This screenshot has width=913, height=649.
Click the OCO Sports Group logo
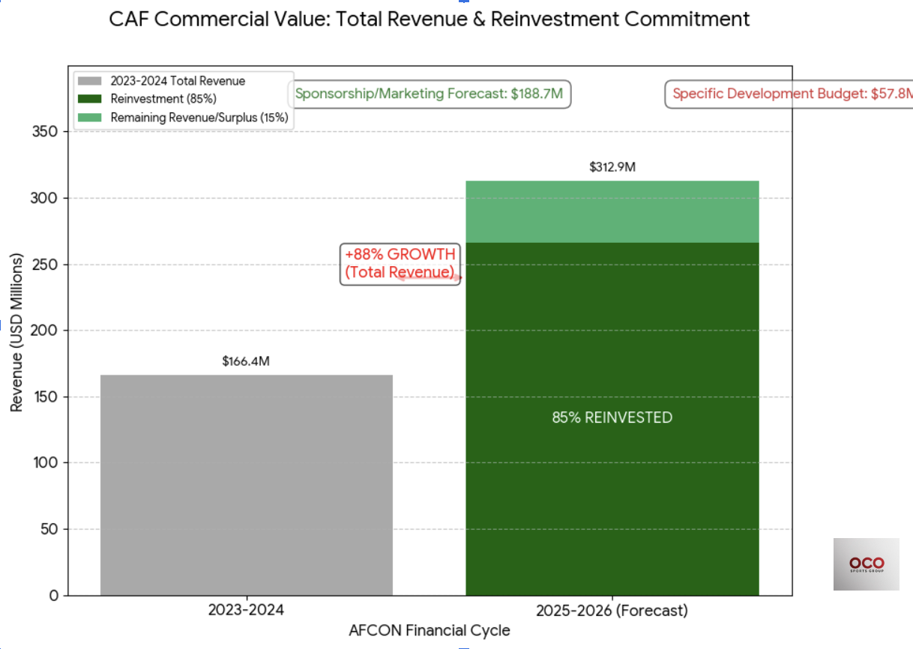(x=866, y=564)
